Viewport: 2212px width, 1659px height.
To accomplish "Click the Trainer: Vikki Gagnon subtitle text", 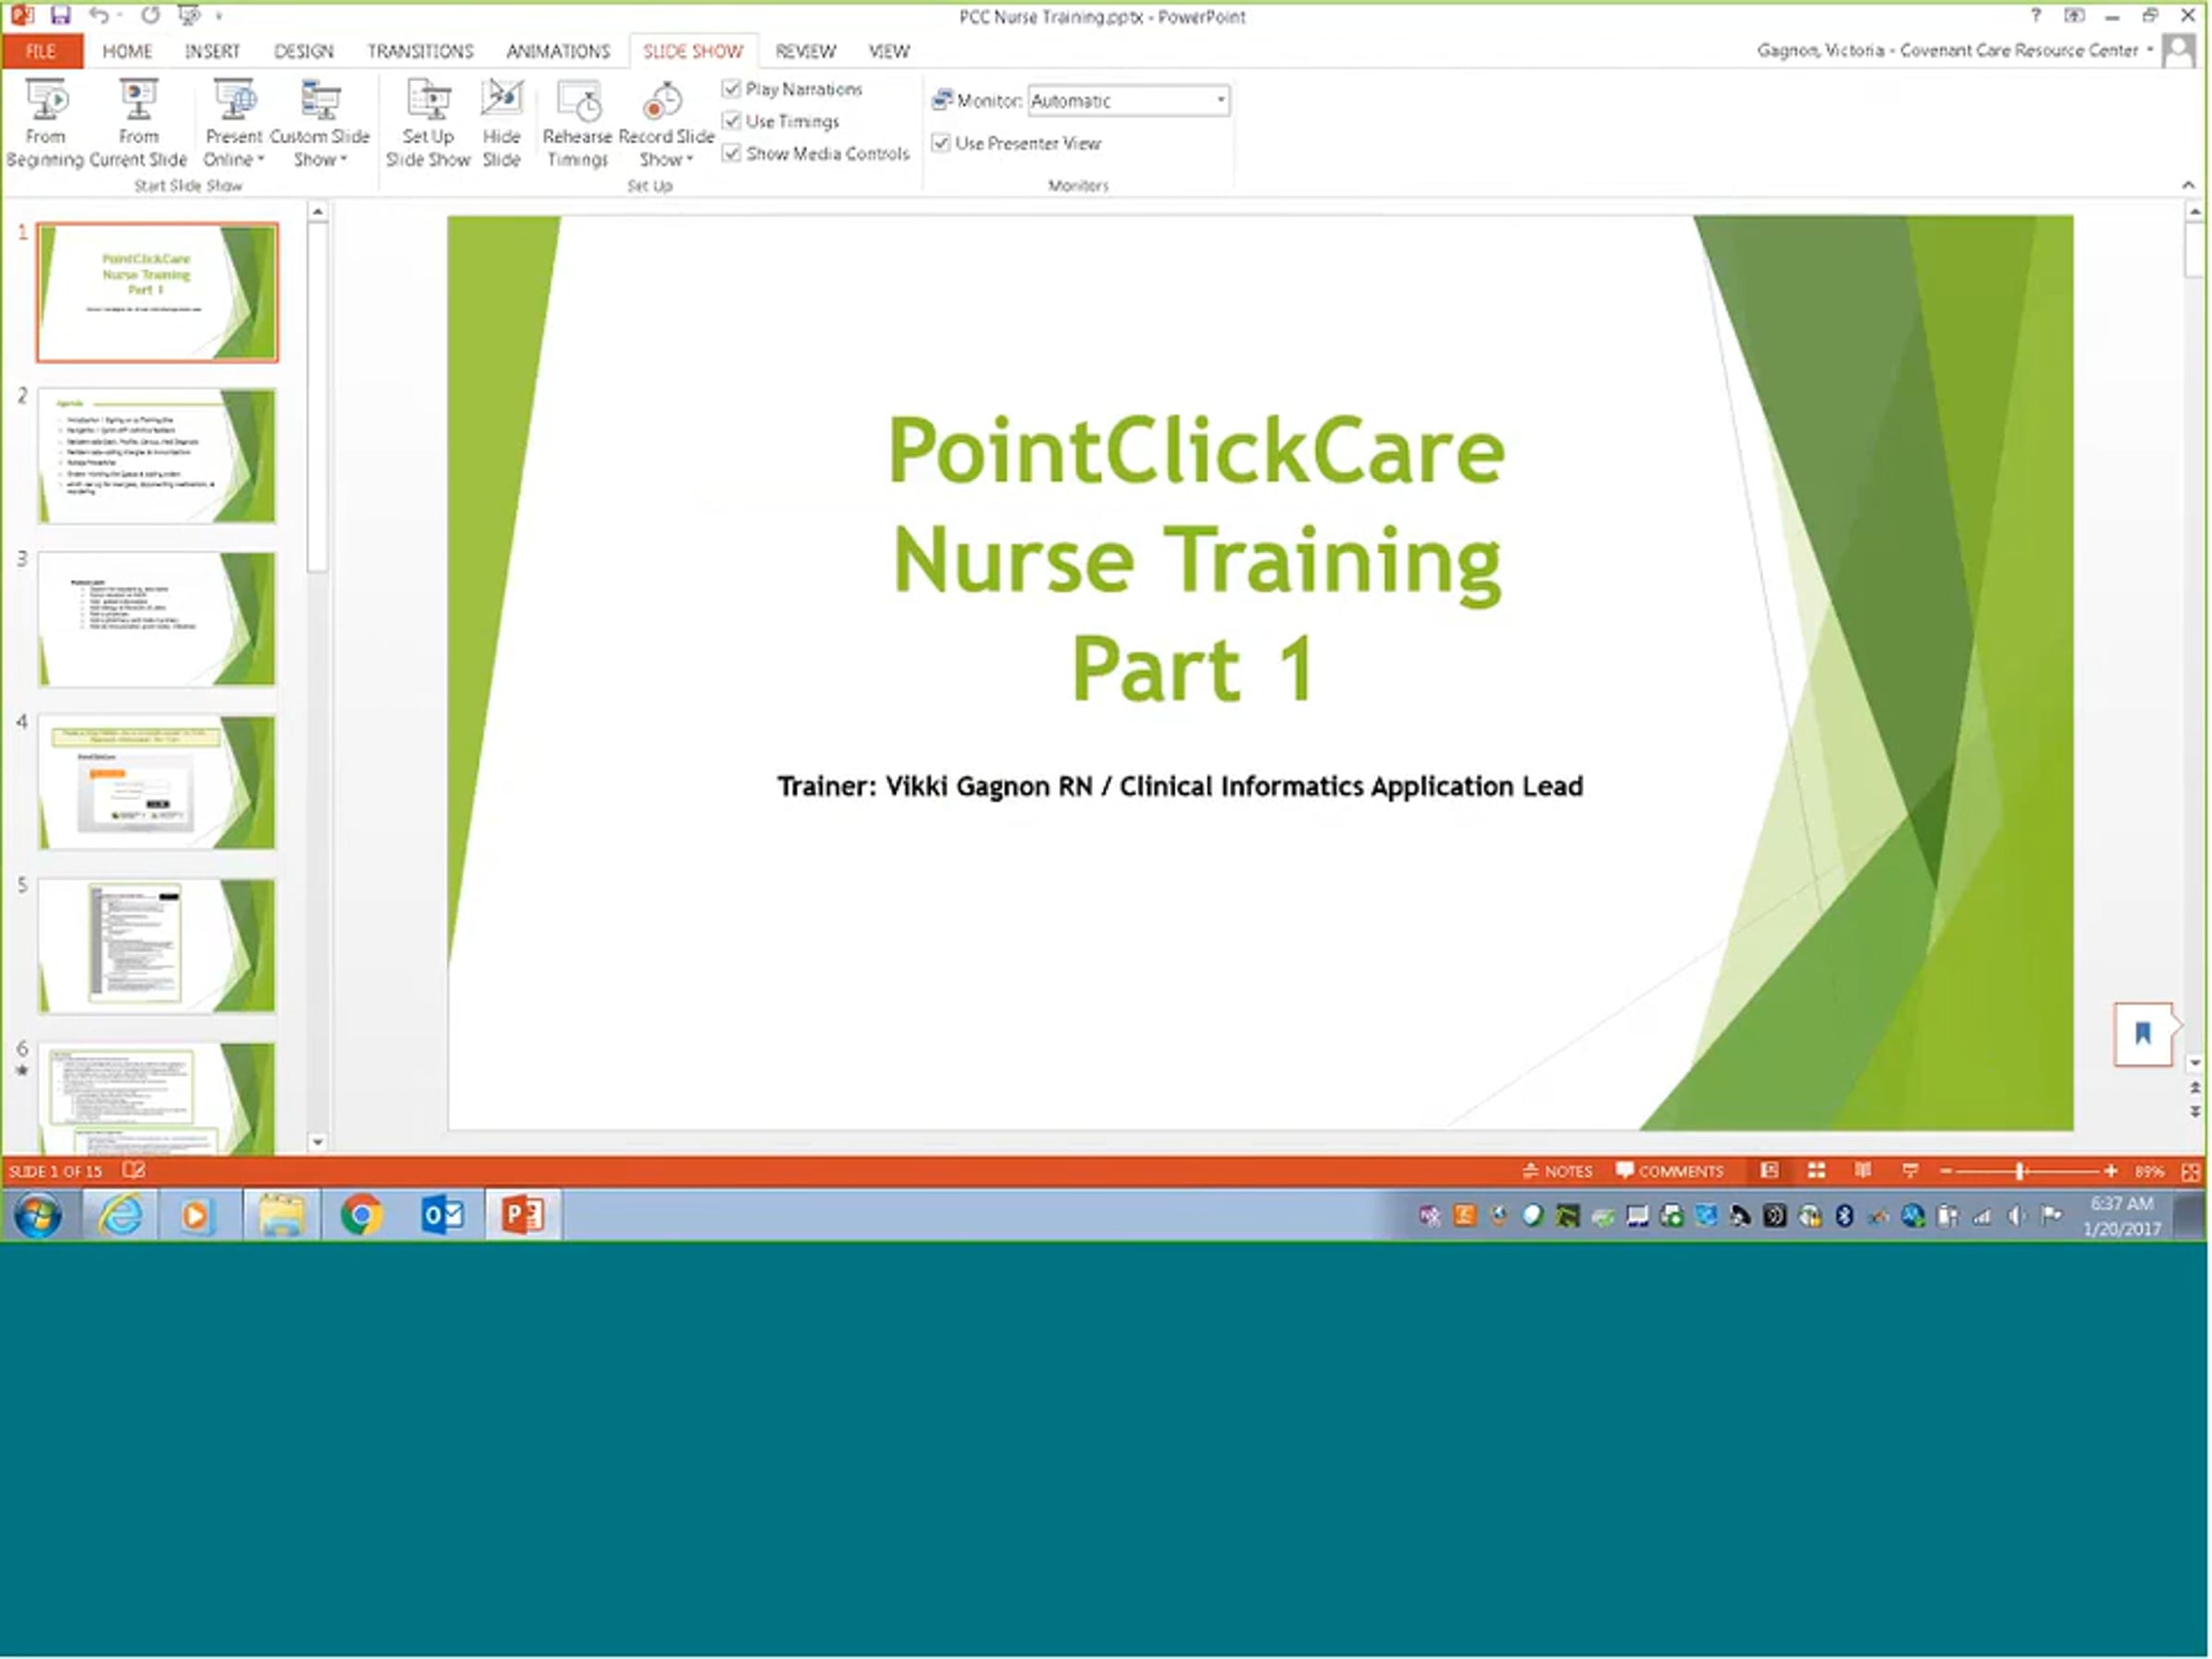I will (1180, 786).
